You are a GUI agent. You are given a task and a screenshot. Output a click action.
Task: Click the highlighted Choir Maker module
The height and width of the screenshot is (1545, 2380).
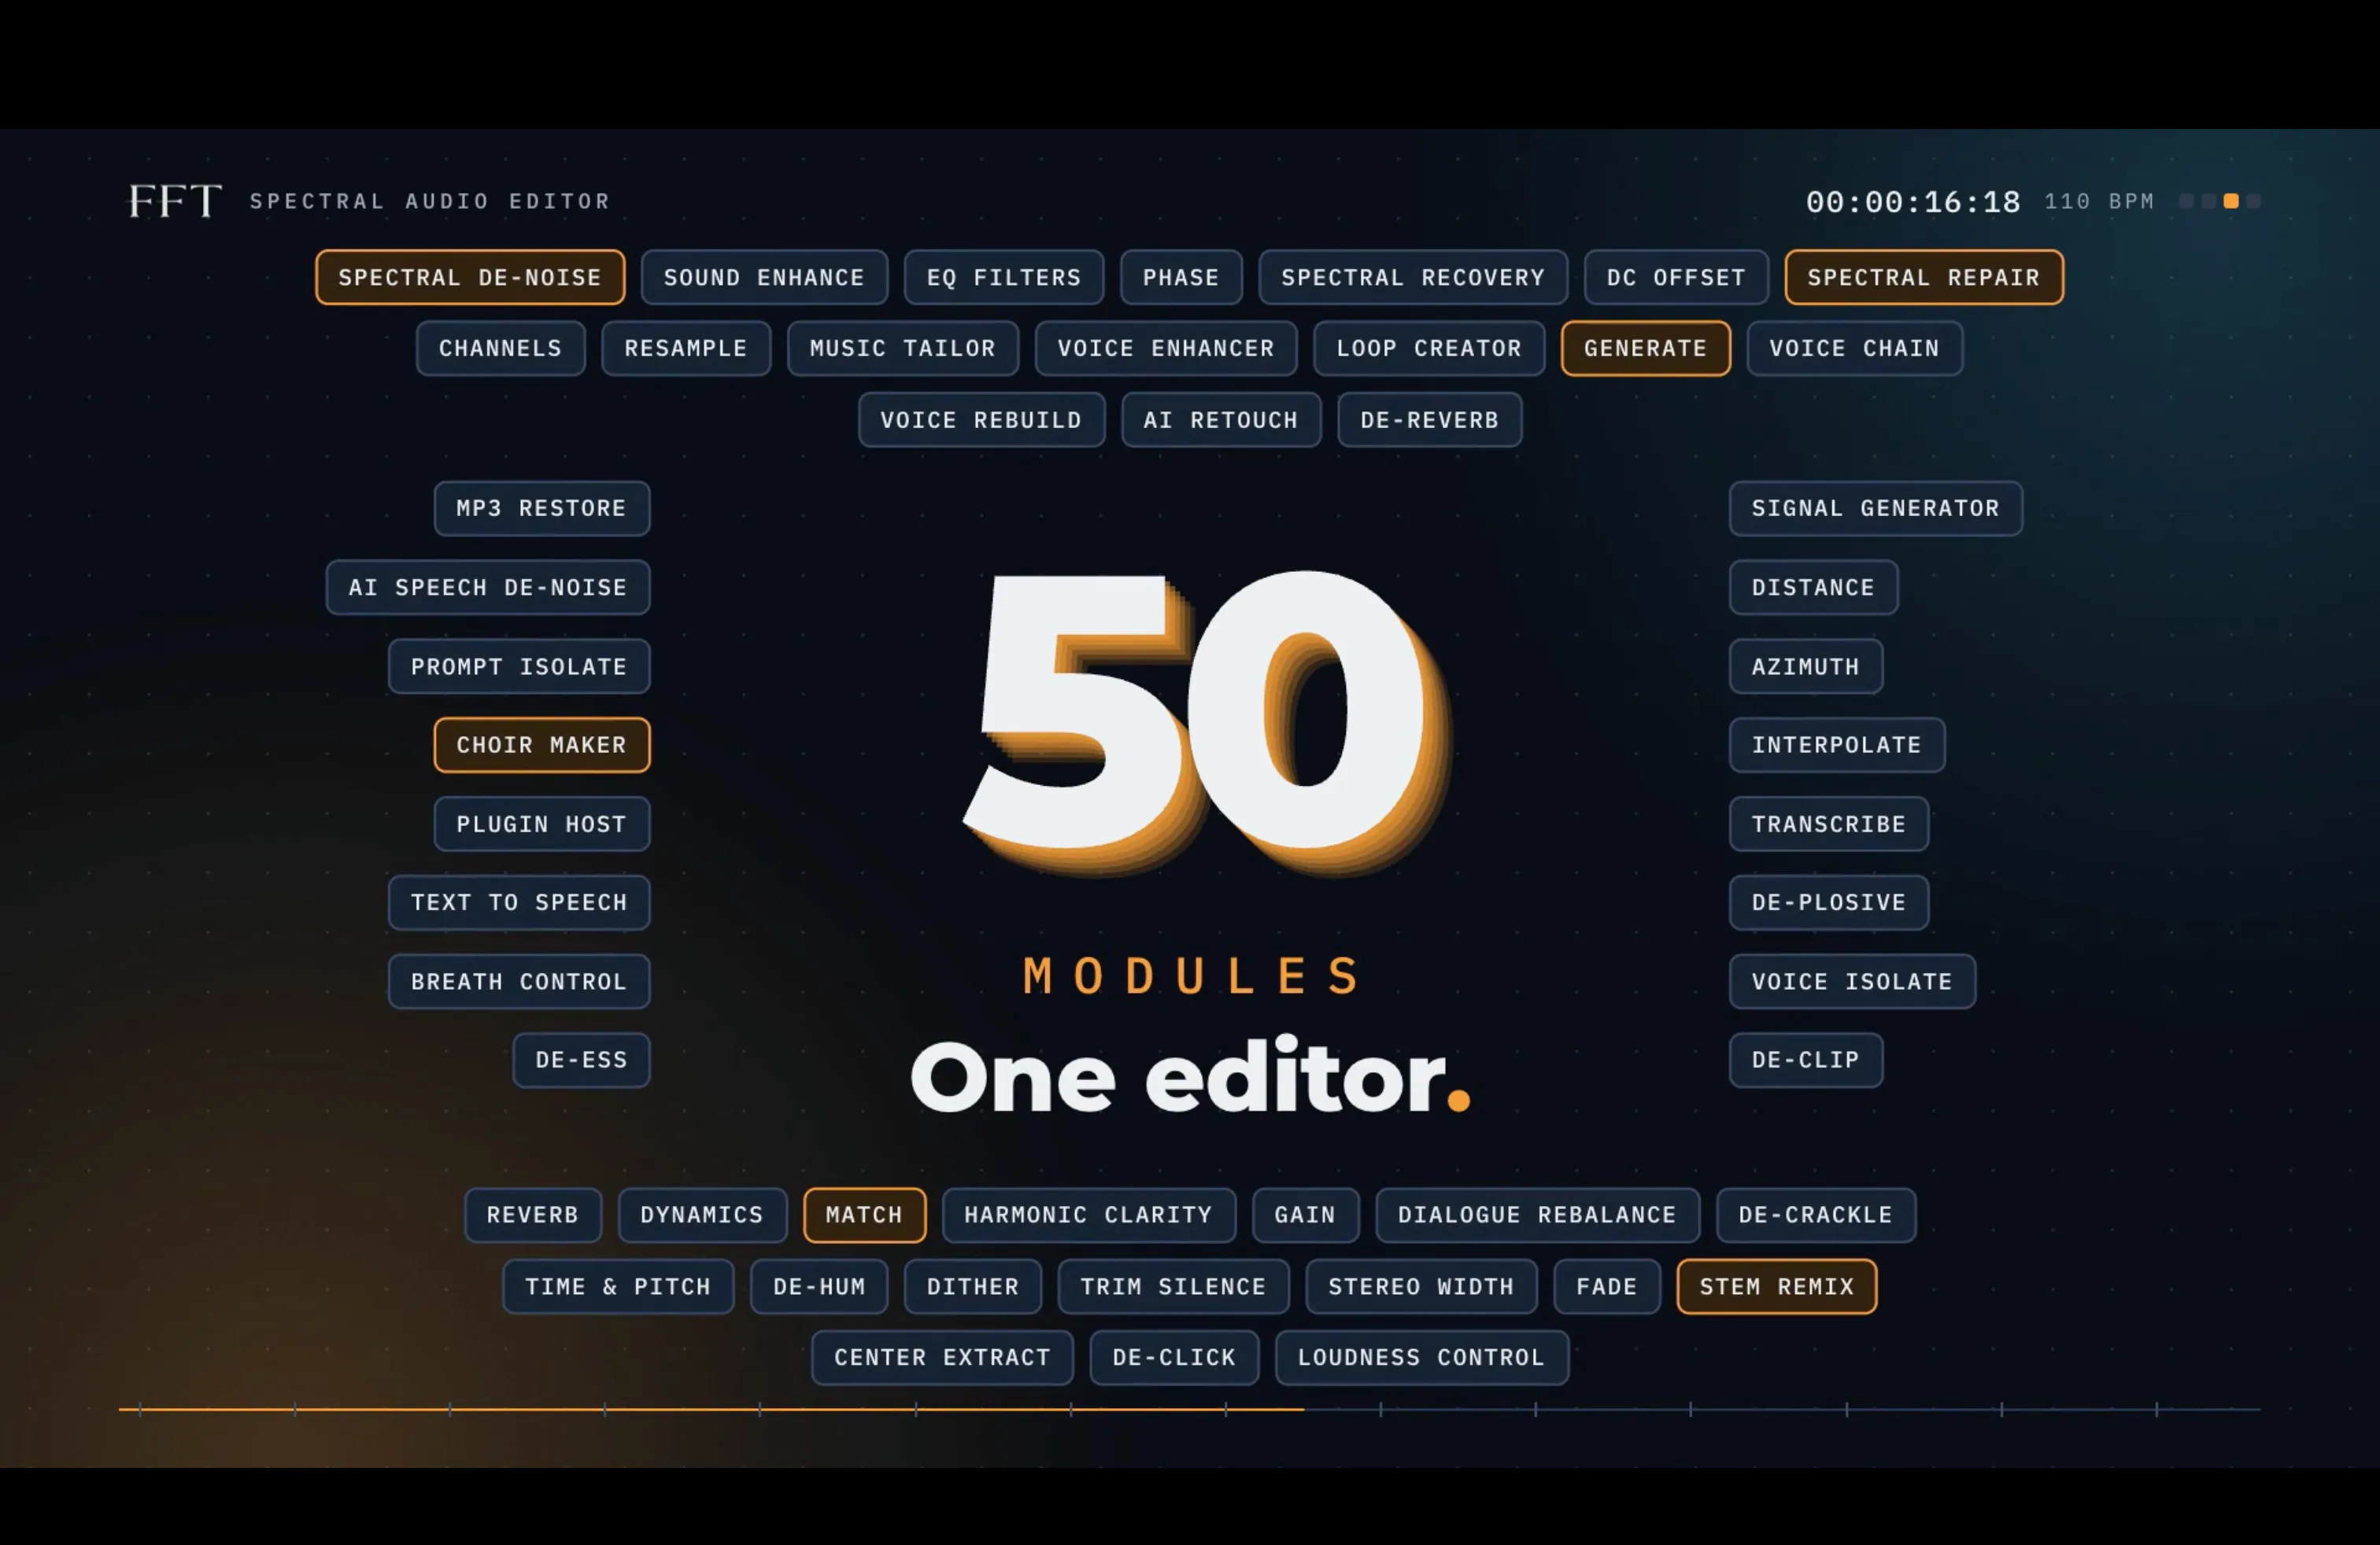coord(542,744)
